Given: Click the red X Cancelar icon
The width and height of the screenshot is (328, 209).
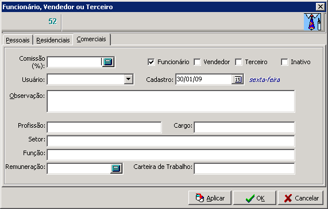Looking at the screenshot, I should click(288, 198).
